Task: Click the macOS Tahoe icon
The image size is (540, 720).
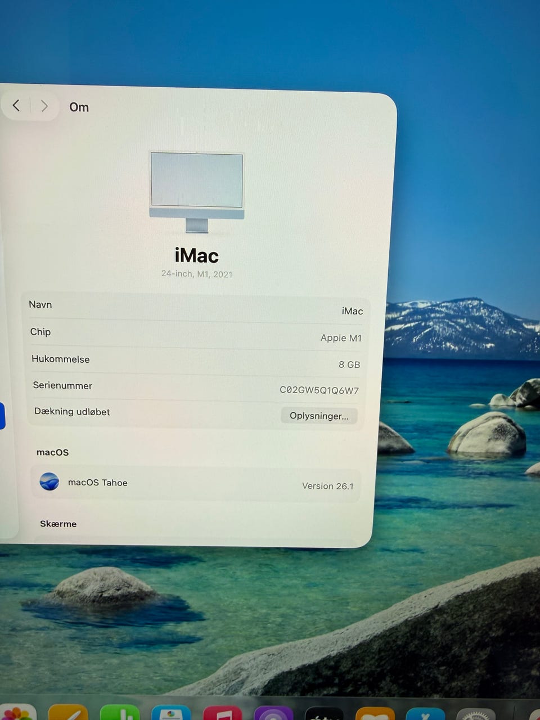Action: pyautogui.click(x=49, y=481)
